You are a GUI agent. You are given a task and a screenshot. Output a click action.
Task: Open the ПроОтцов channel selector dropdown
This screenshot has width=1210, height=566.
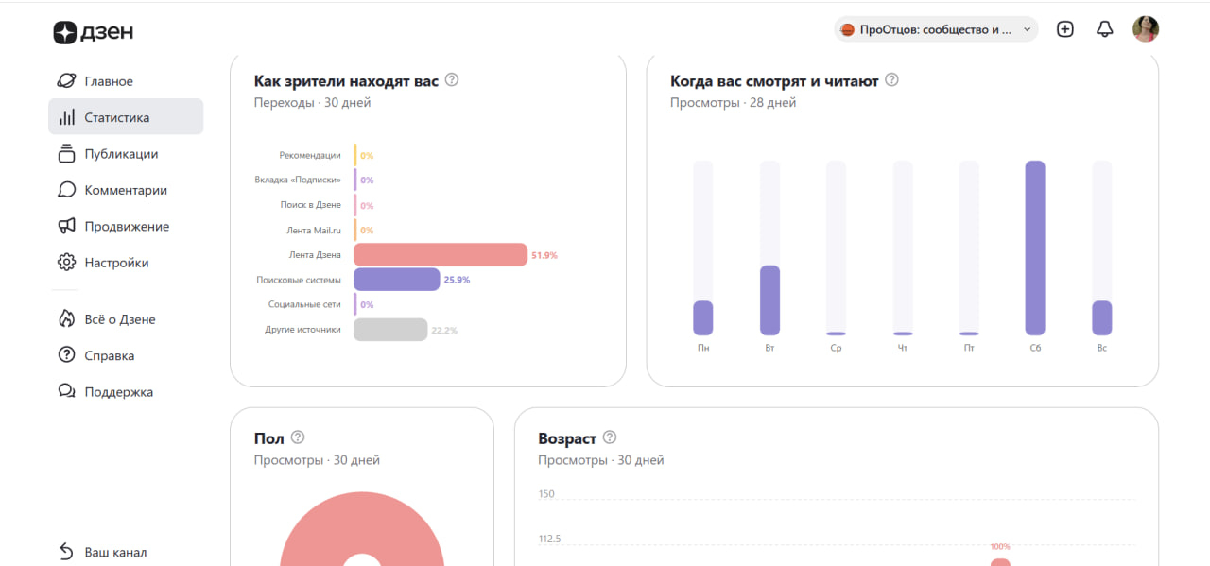pos(936,29)
